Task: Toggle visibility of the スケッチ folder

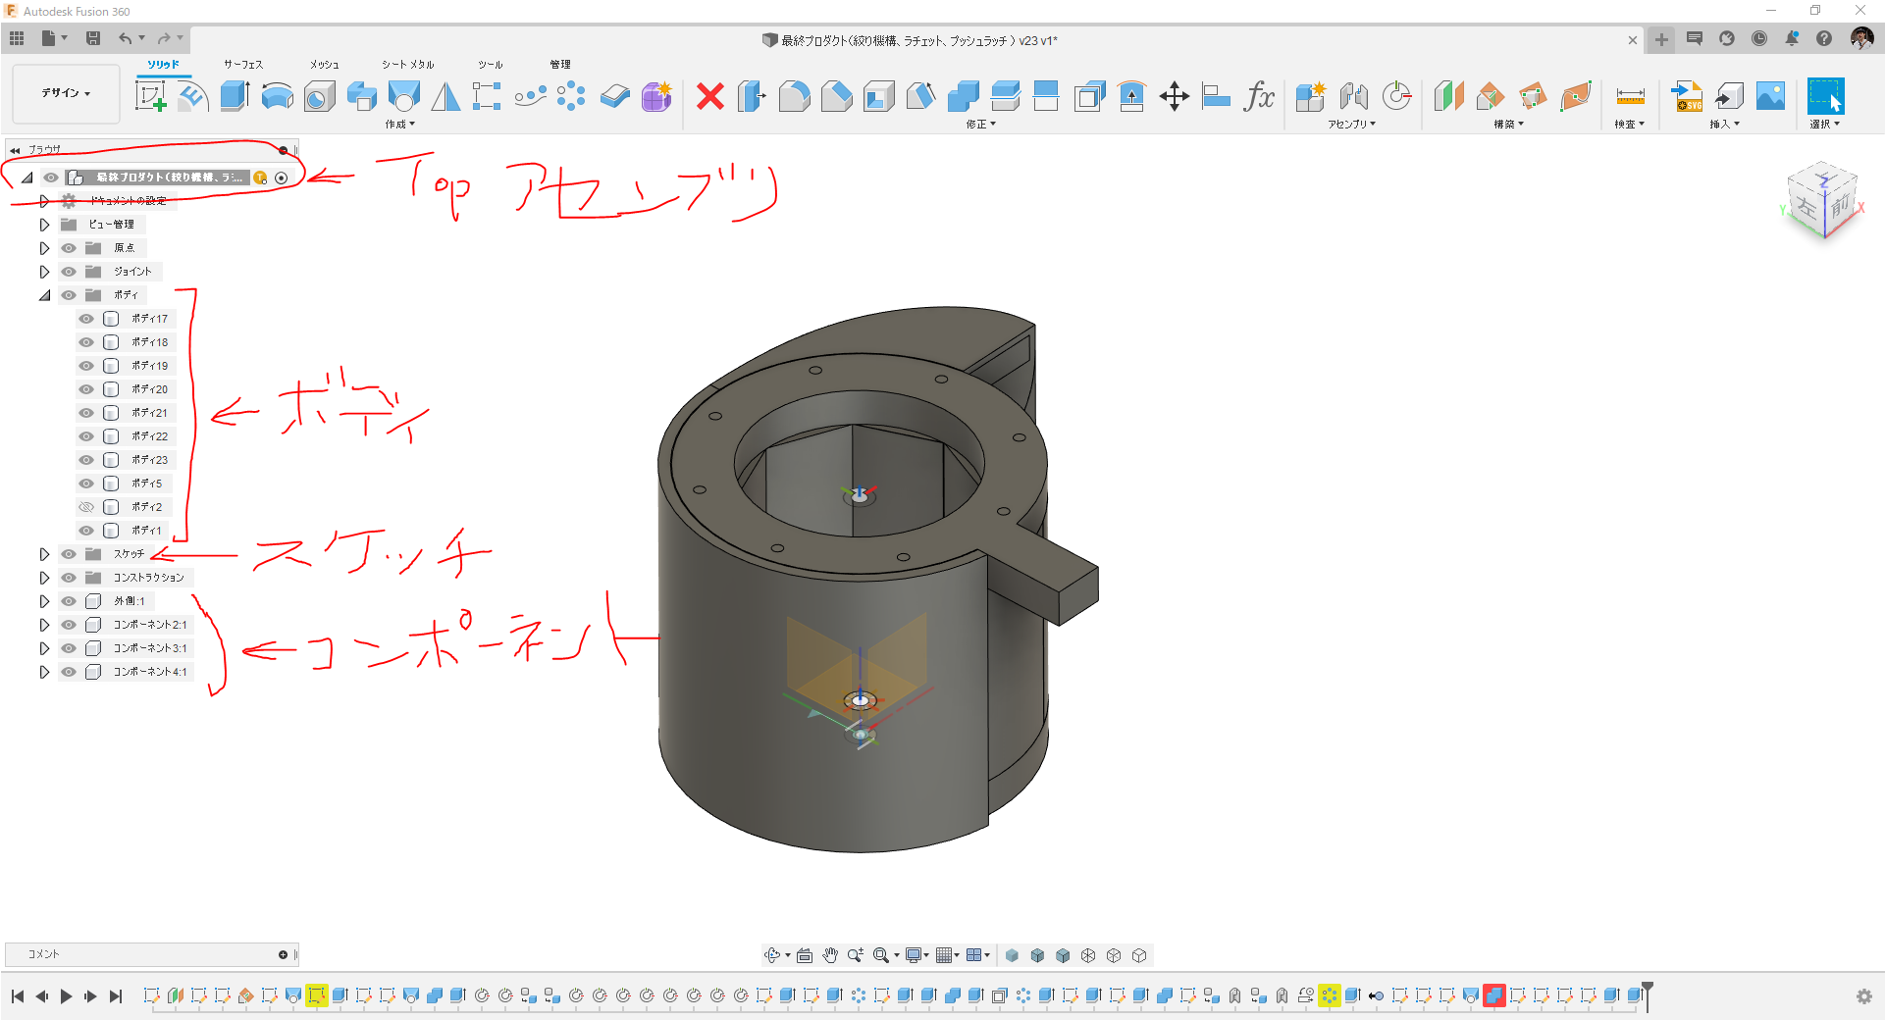Action: [x=68, y=553]
